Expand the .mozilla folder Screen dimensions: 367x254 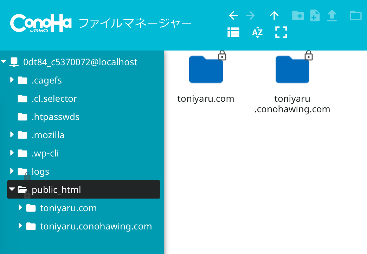point(12,135)
